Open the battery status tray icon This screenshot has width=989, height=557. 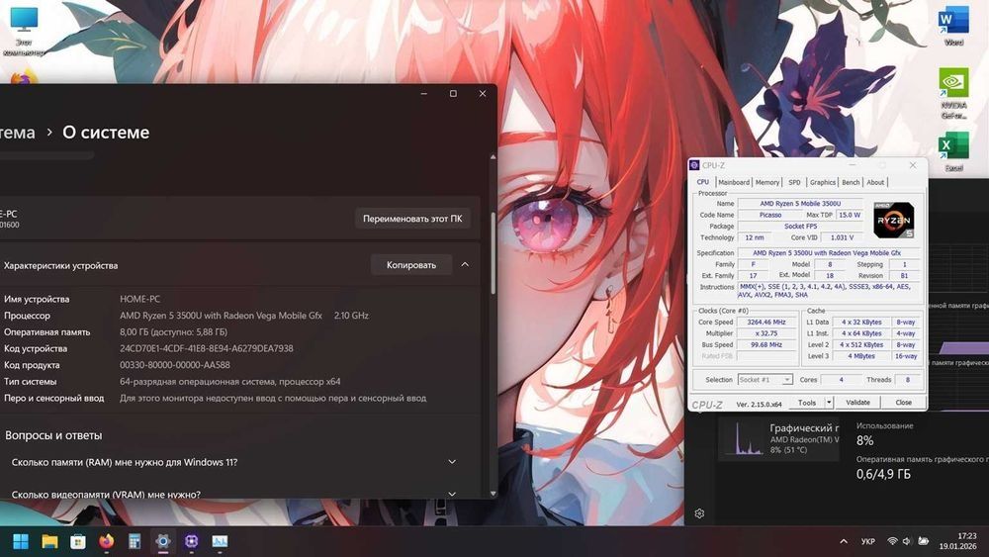[x=924, y=541]
